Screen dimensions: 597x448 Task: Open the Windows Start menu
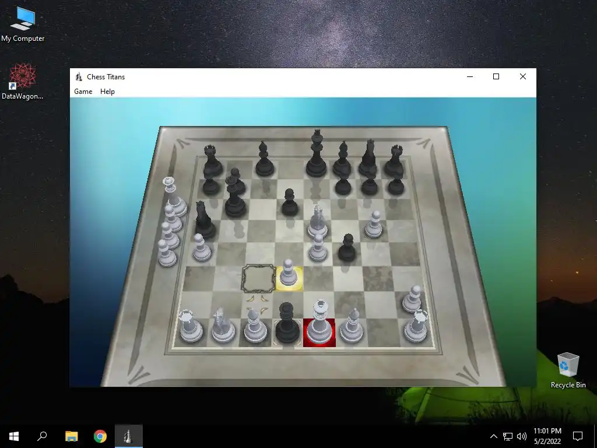click(x=14, y=436)
